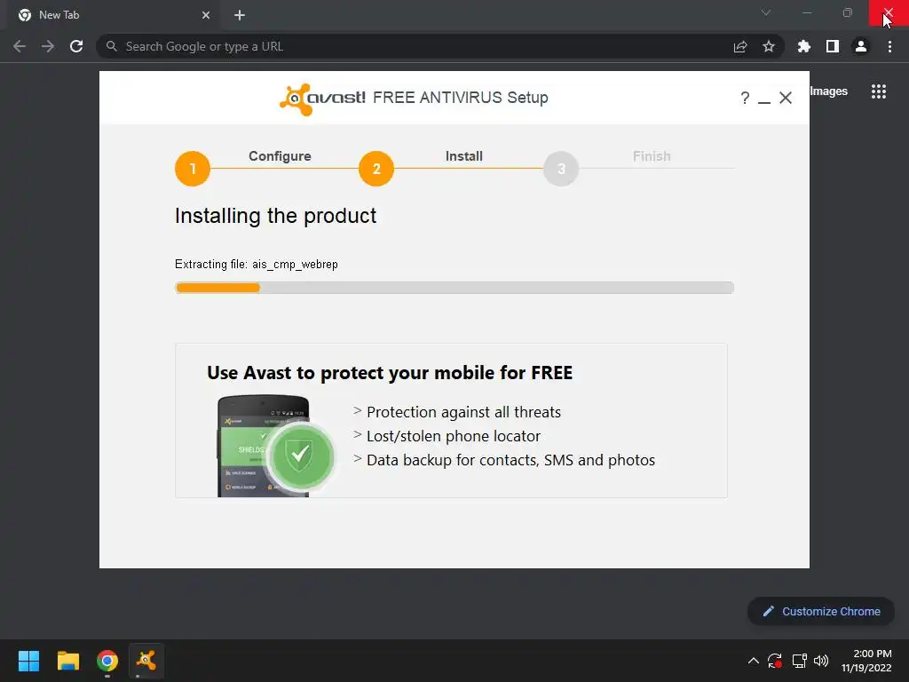Click the Avast logo in the setup header
The image size is (909, 682).
tap(322, 99)
